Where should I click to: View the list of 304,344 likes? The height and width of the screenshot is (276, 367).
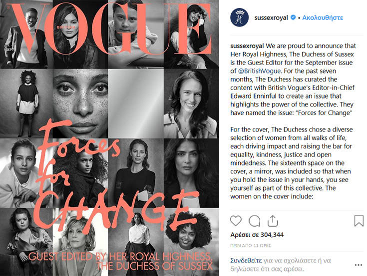click(x=257, y=235)
